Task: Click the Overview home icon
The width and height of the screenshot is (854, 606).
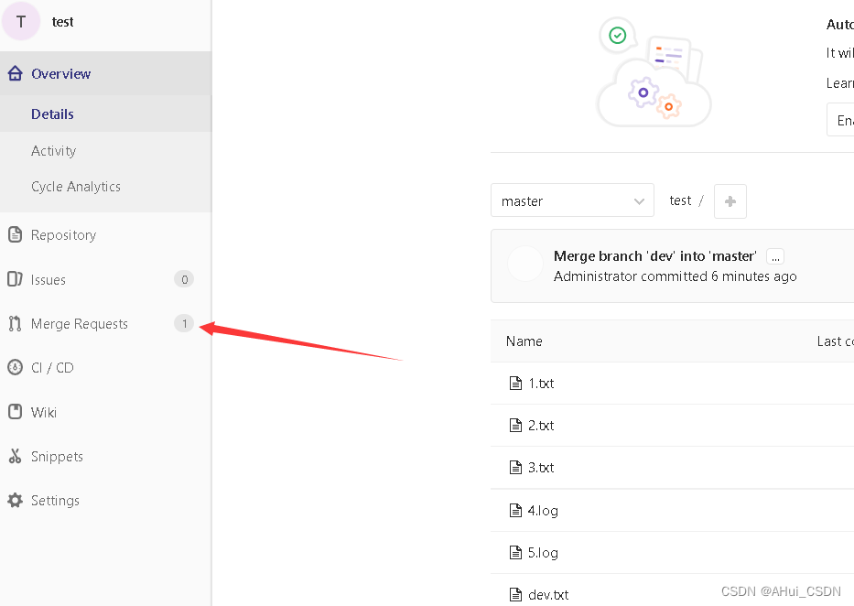Action: coord(15,74)
